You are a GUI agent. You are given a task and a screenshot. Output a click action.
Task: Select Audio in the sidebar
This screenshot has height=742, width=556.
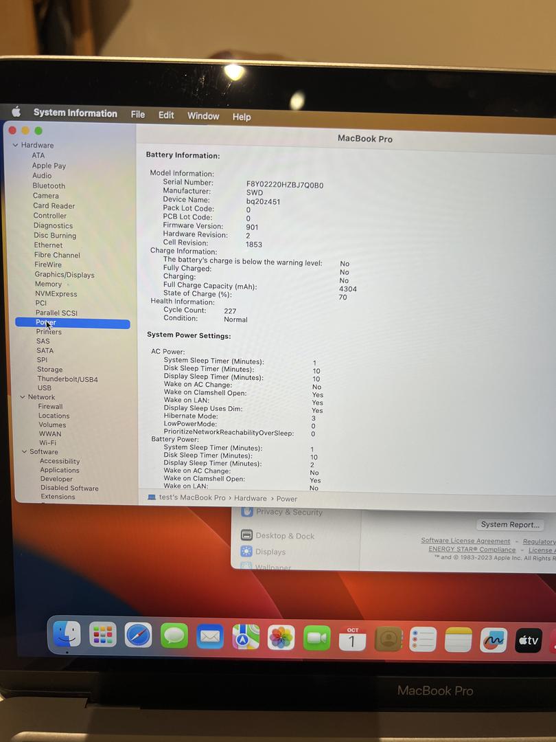coord(42,176)
